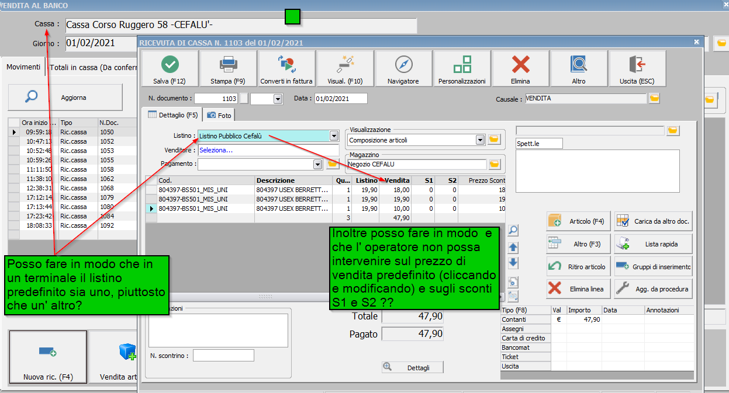The width and height of the screenshot is (729, 393).
Task: Open folder lookup beside Visualizzazione field
Action: pos(495,140)
